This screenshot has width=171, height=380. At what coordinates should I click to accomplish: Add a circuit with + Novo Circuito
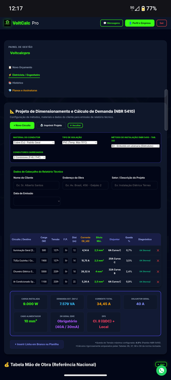(x=22, y=125)
